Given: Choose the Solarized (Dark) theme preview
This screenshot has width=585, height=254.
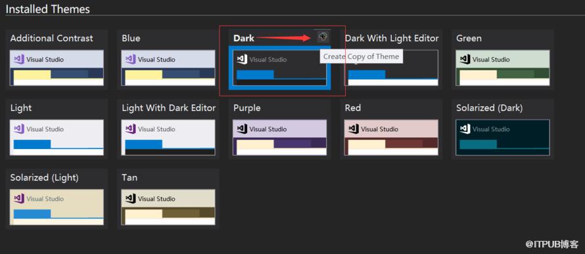Looking at the screenshot, I should point(503,137).
